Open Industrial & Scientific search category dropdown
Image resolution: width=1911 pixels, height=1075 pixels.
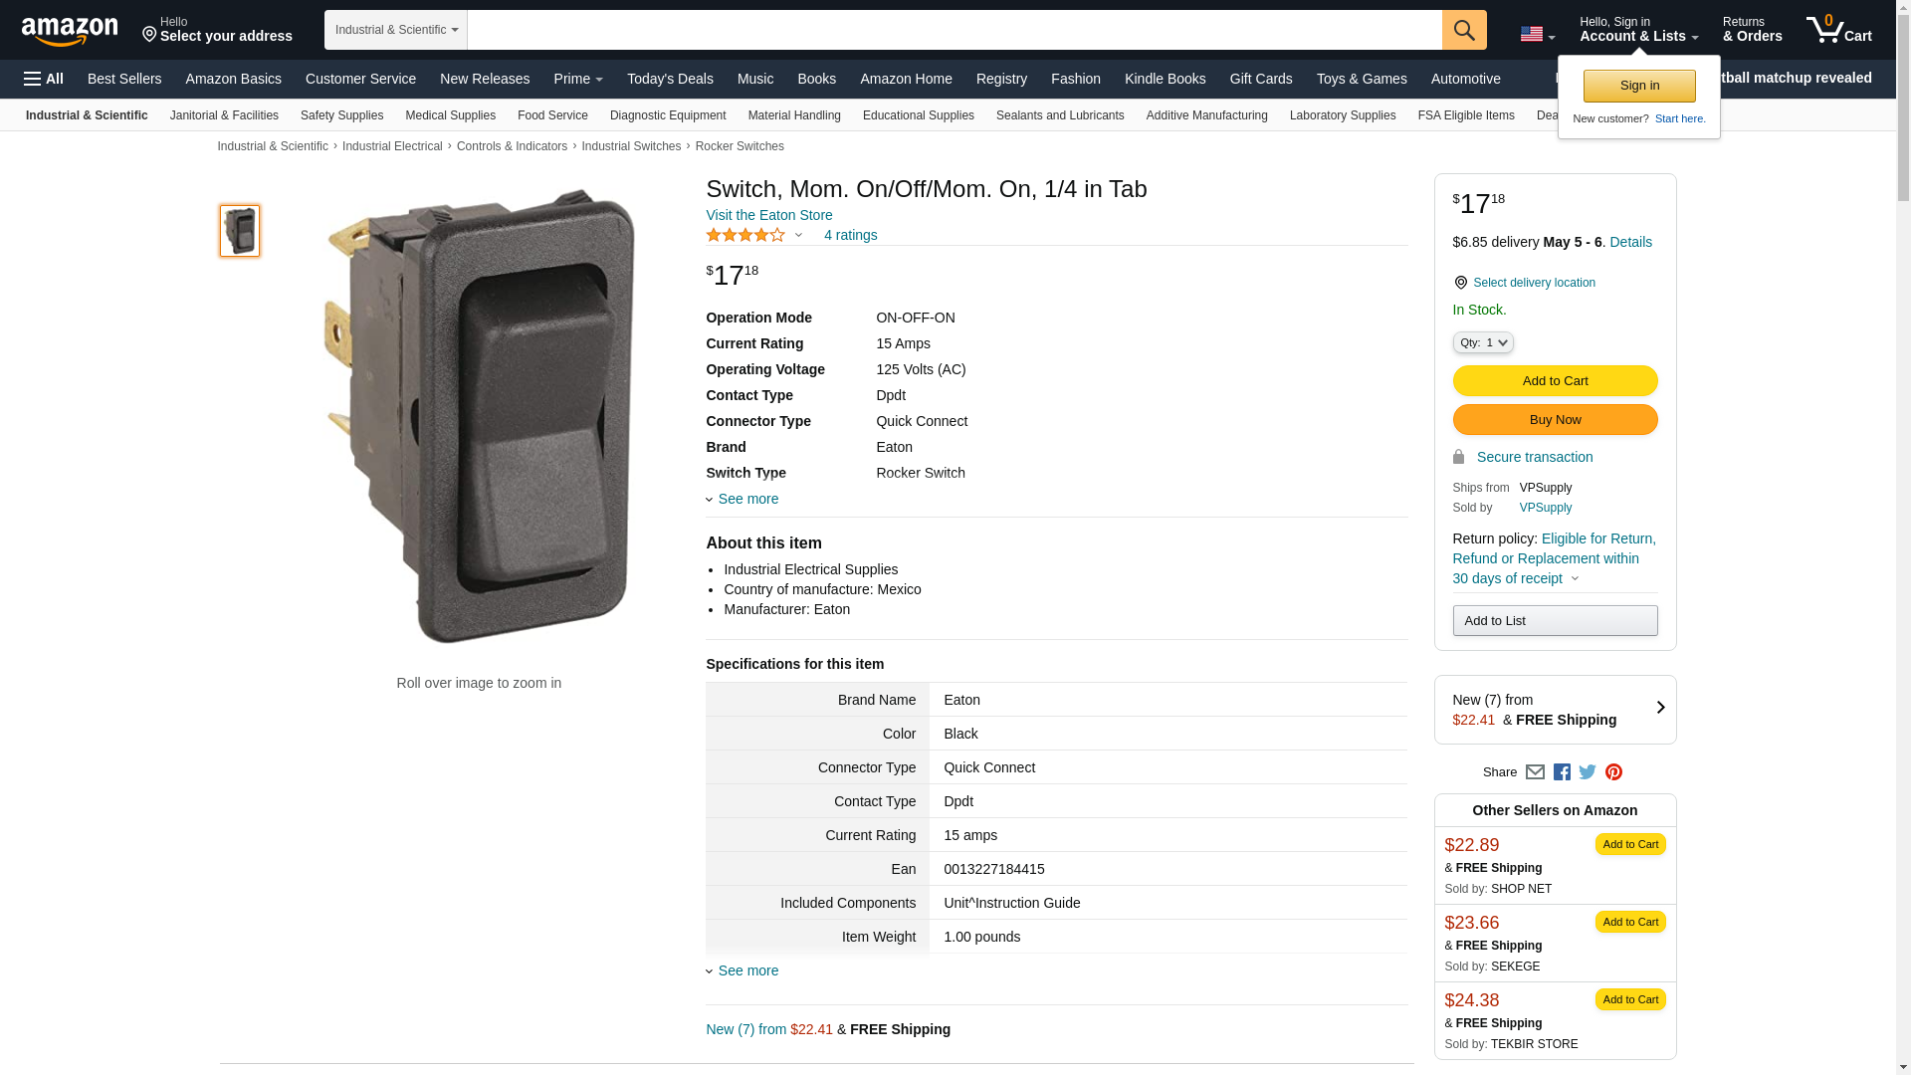(395, 30)
